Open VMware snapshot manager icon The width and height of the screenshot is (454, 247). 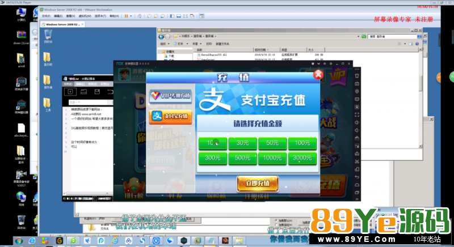coord(162,16)
